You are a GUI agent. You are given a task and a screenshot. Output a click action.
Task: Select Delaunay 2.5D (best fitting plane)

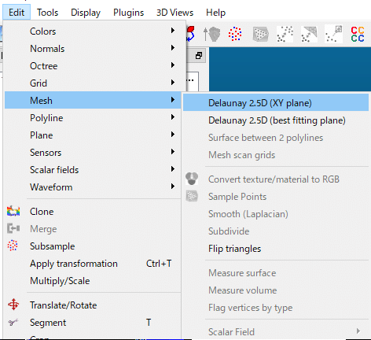(x=276, y=120)
